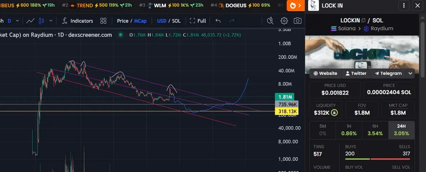Open the LOCK IN three-dot options menu

coord(404,5)
